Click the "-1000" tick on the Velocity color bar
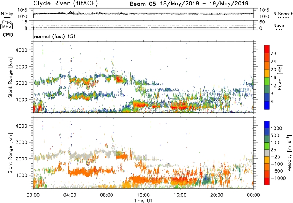293x203 pixels. (278, 178)
